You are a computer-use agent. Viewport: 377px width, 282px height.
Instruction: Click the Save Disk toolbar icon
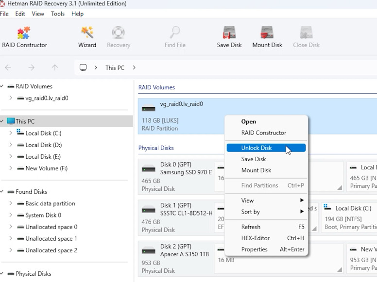tap(229, 33)
